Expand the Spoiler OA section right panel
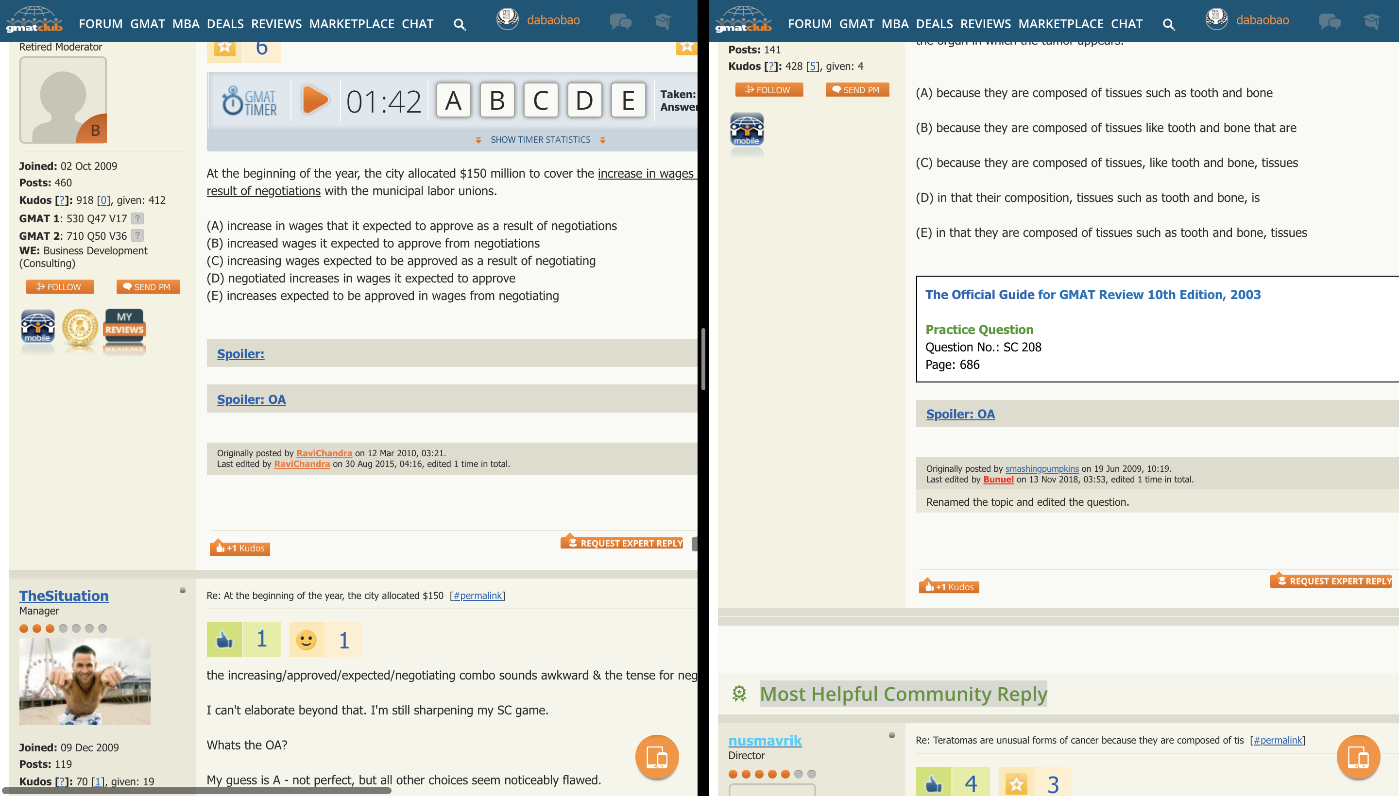The image size is (1399, 796). coord(960,413)
